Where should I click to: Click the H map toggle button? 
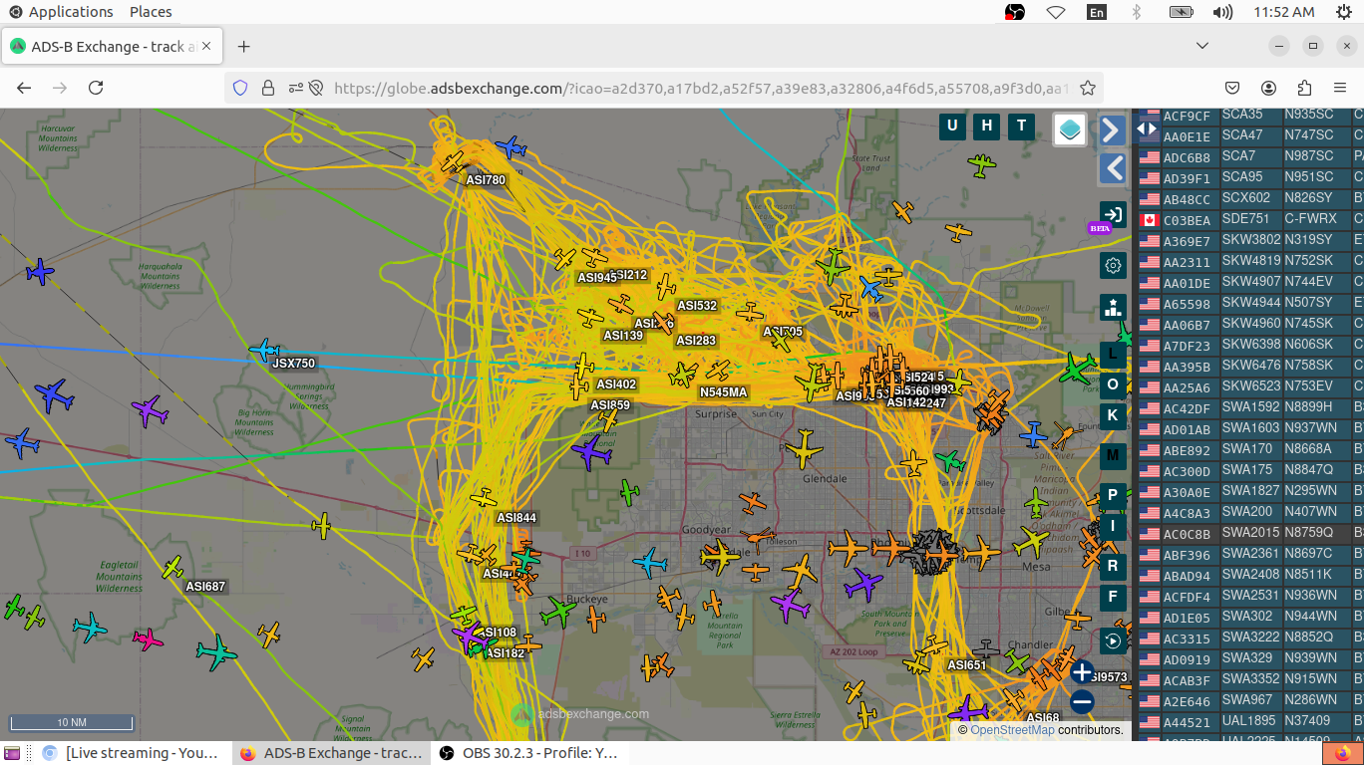click(x=987, y=126)
